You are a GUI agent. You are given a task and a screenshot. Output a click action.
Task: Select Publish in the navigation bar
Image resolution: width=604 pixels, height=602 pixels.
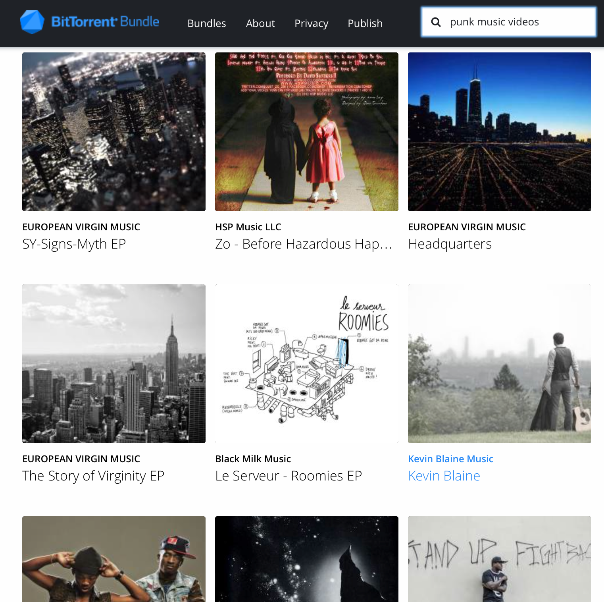pyautogui.click(x=365, y=23)
